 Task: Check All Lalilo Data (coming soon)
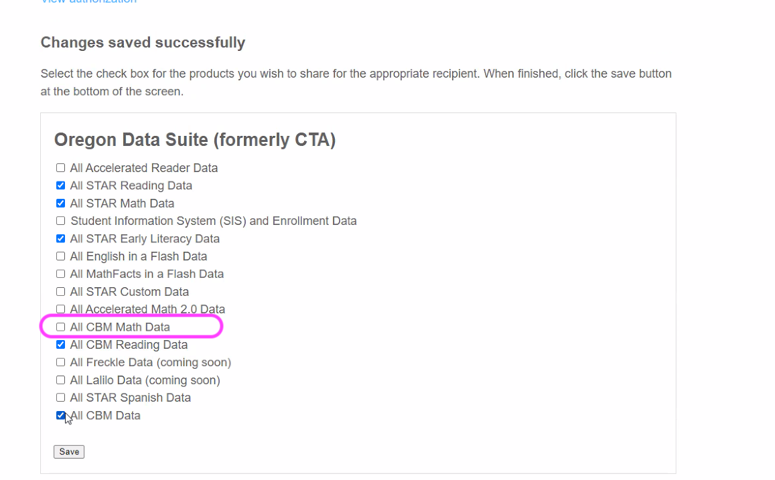coord(60,380)
